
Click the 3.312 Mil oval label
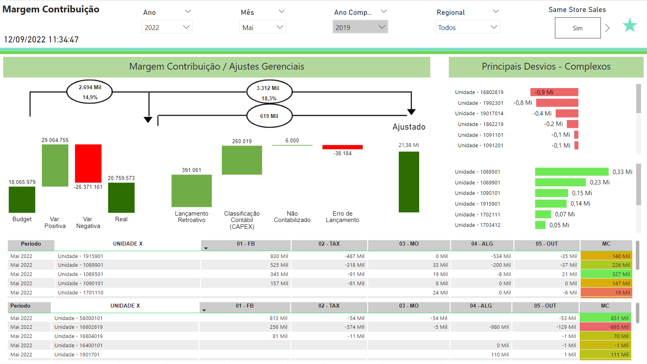click(x=269, y=92)
